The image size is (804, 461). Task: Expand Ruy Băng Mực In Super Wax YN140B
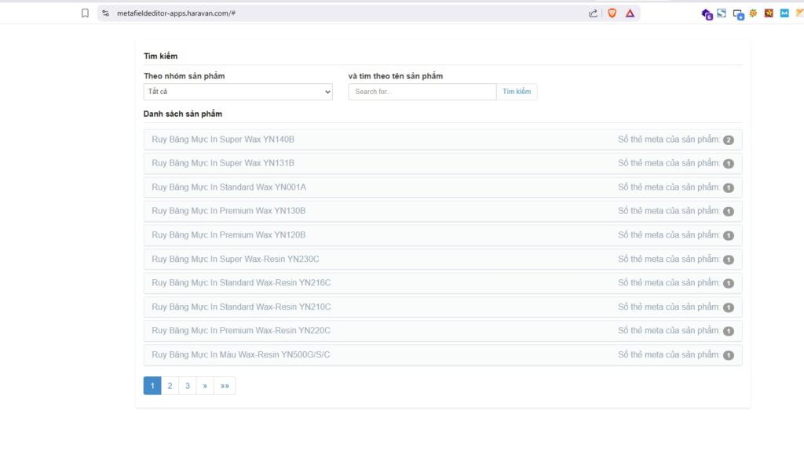click(x=223, y=140)
